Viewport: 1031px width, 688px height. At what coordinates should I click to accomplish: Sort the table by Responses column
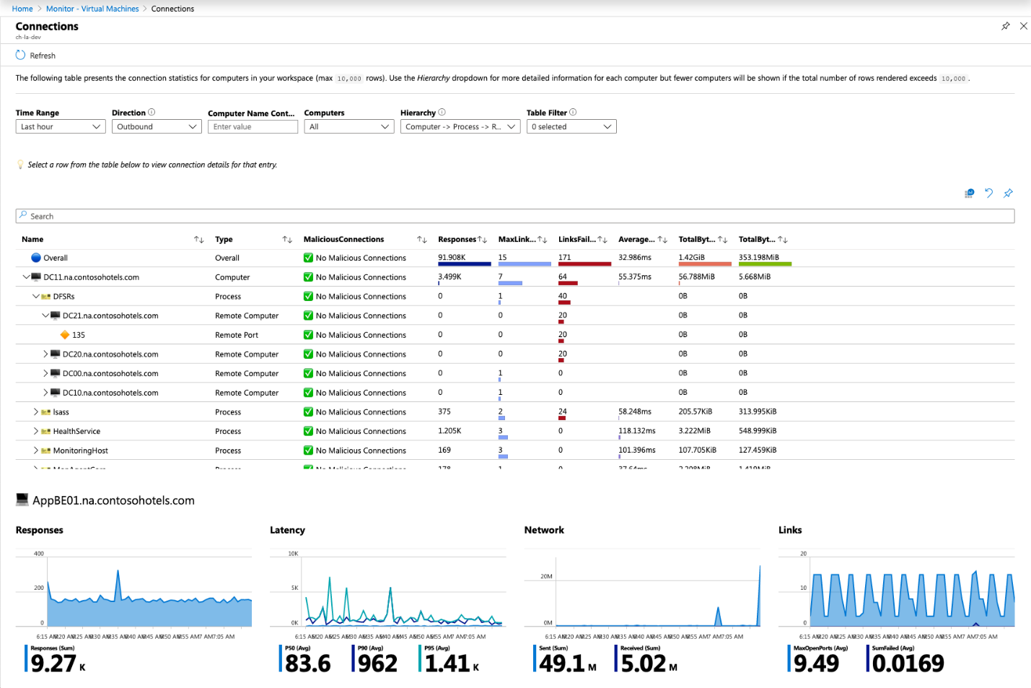pos(482,239)
